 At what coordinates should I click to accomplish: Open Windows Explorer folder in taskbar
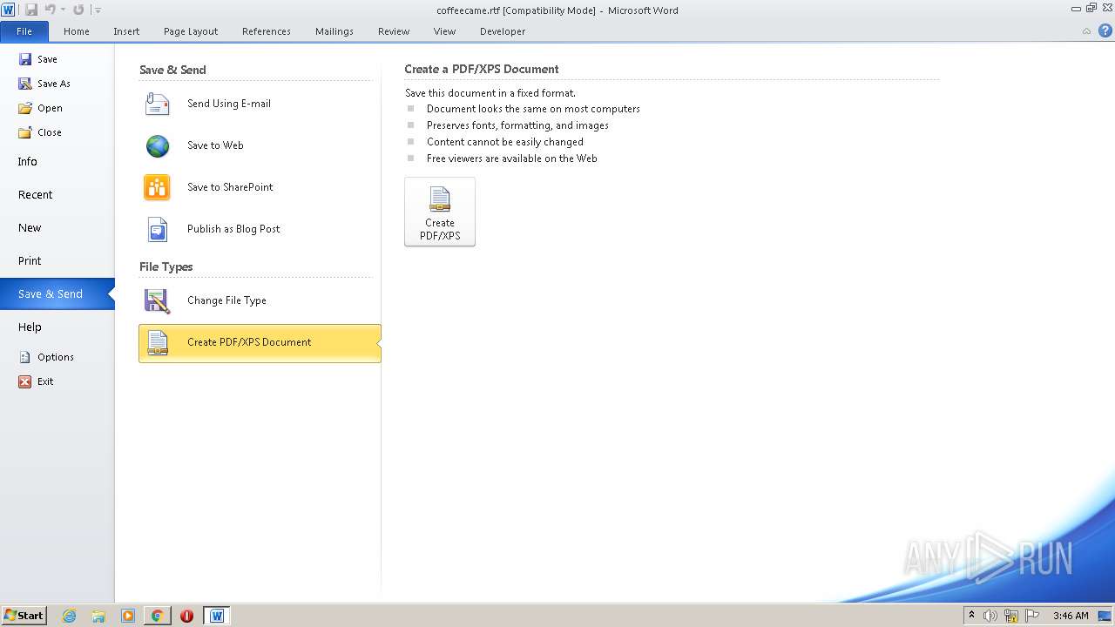(98, 616)
